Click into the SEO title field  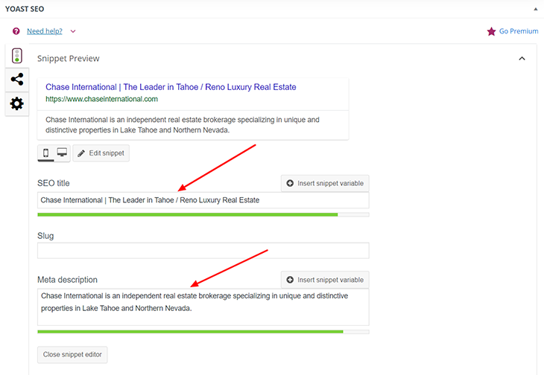pos(203,200)
